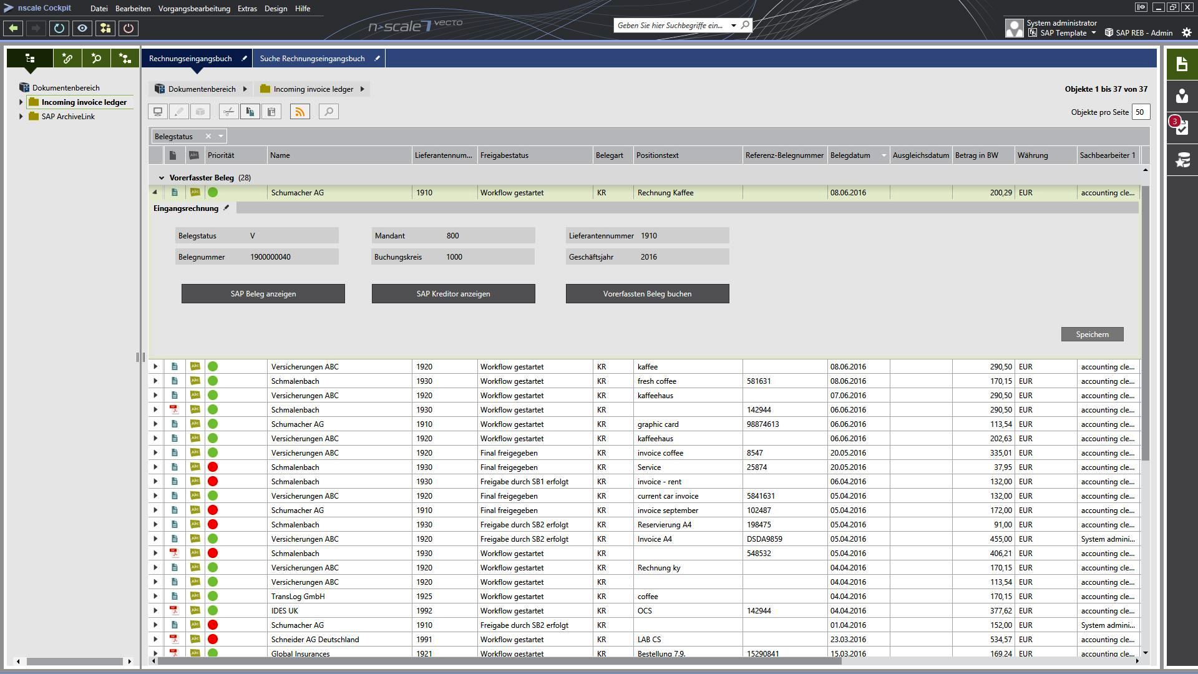Open the folder tree navigation tab
The image size is (1198, 674).
[x=29, y=58]
